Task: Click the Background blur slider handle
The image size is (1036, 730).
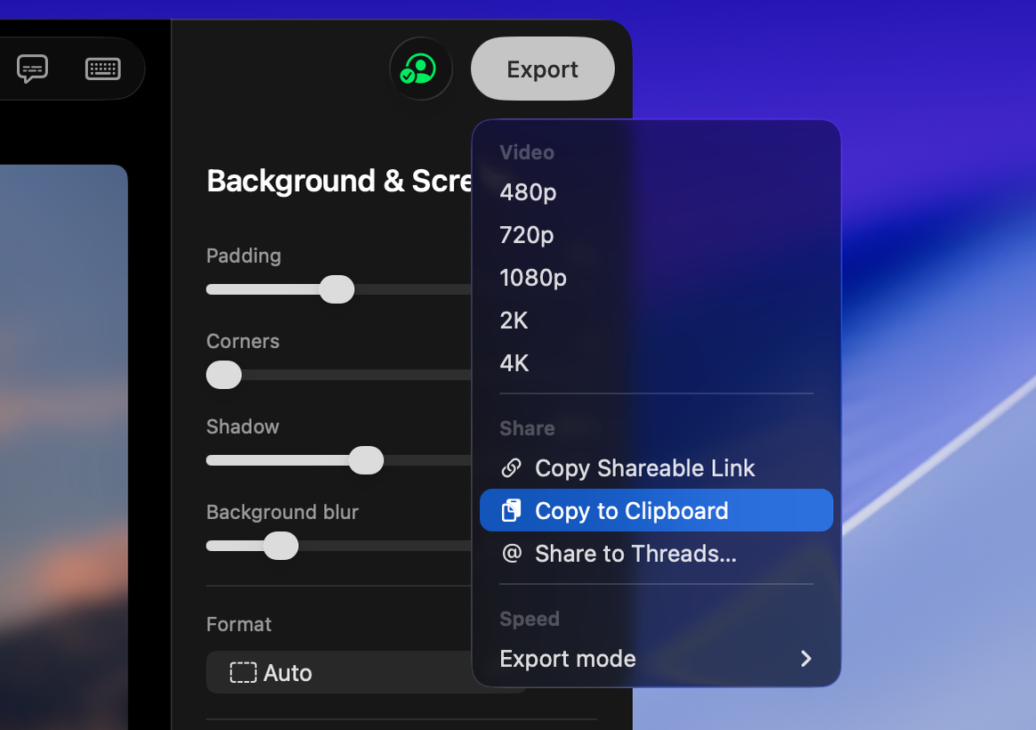Action: point(280,546)
